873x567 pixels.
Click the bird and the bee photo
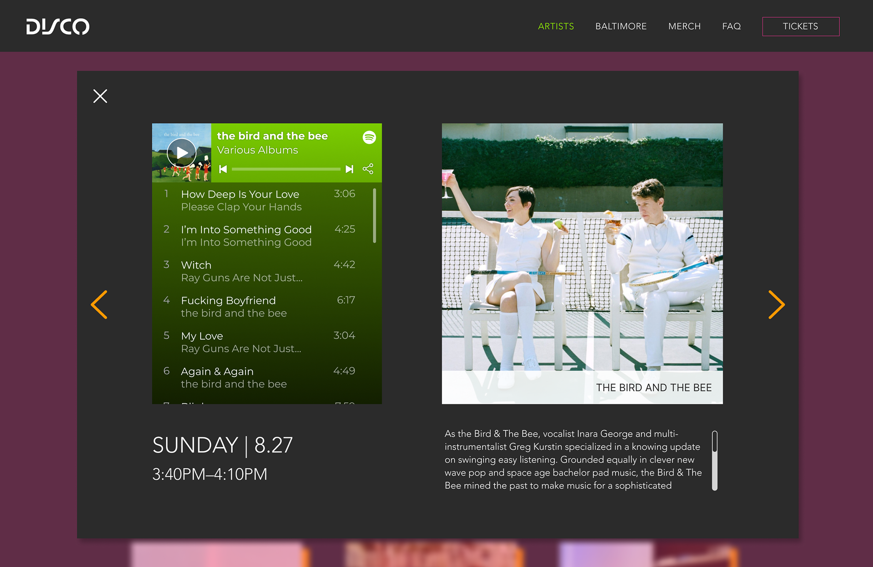(582, 264)
